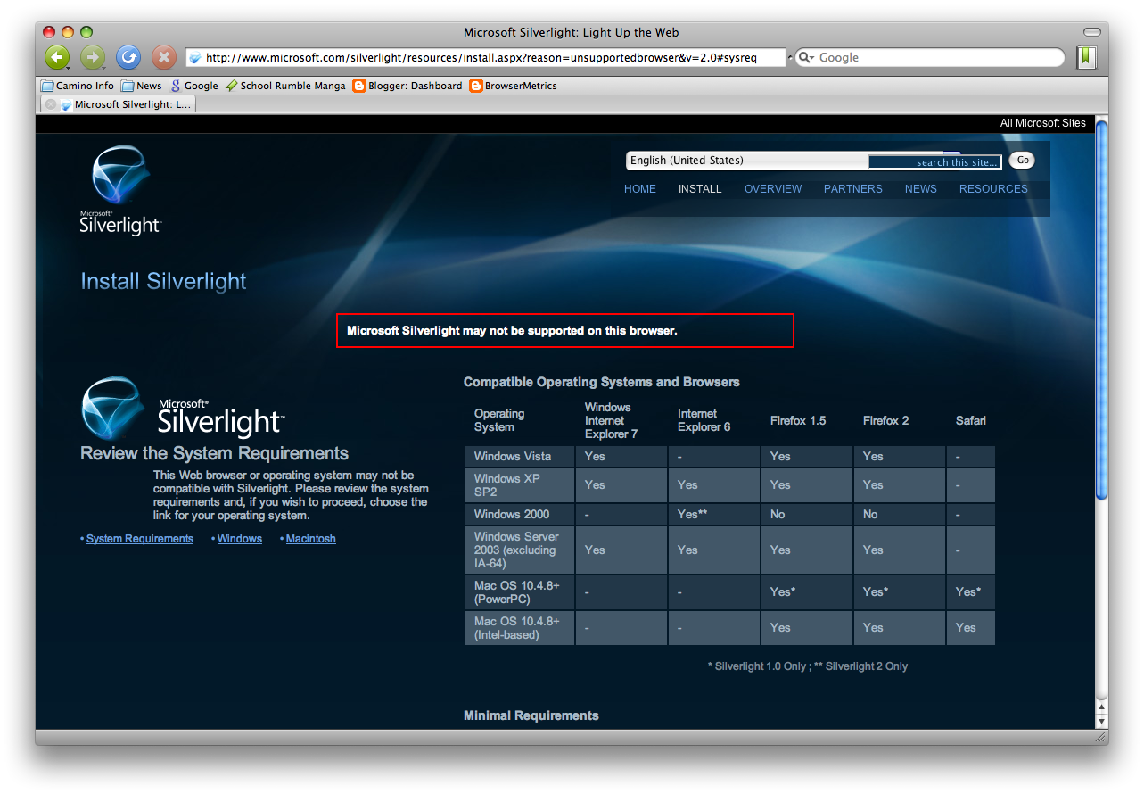Follow the Macintosh install link
The image size is (1144, 794).
pyautogui.click(x=311, y=539)
